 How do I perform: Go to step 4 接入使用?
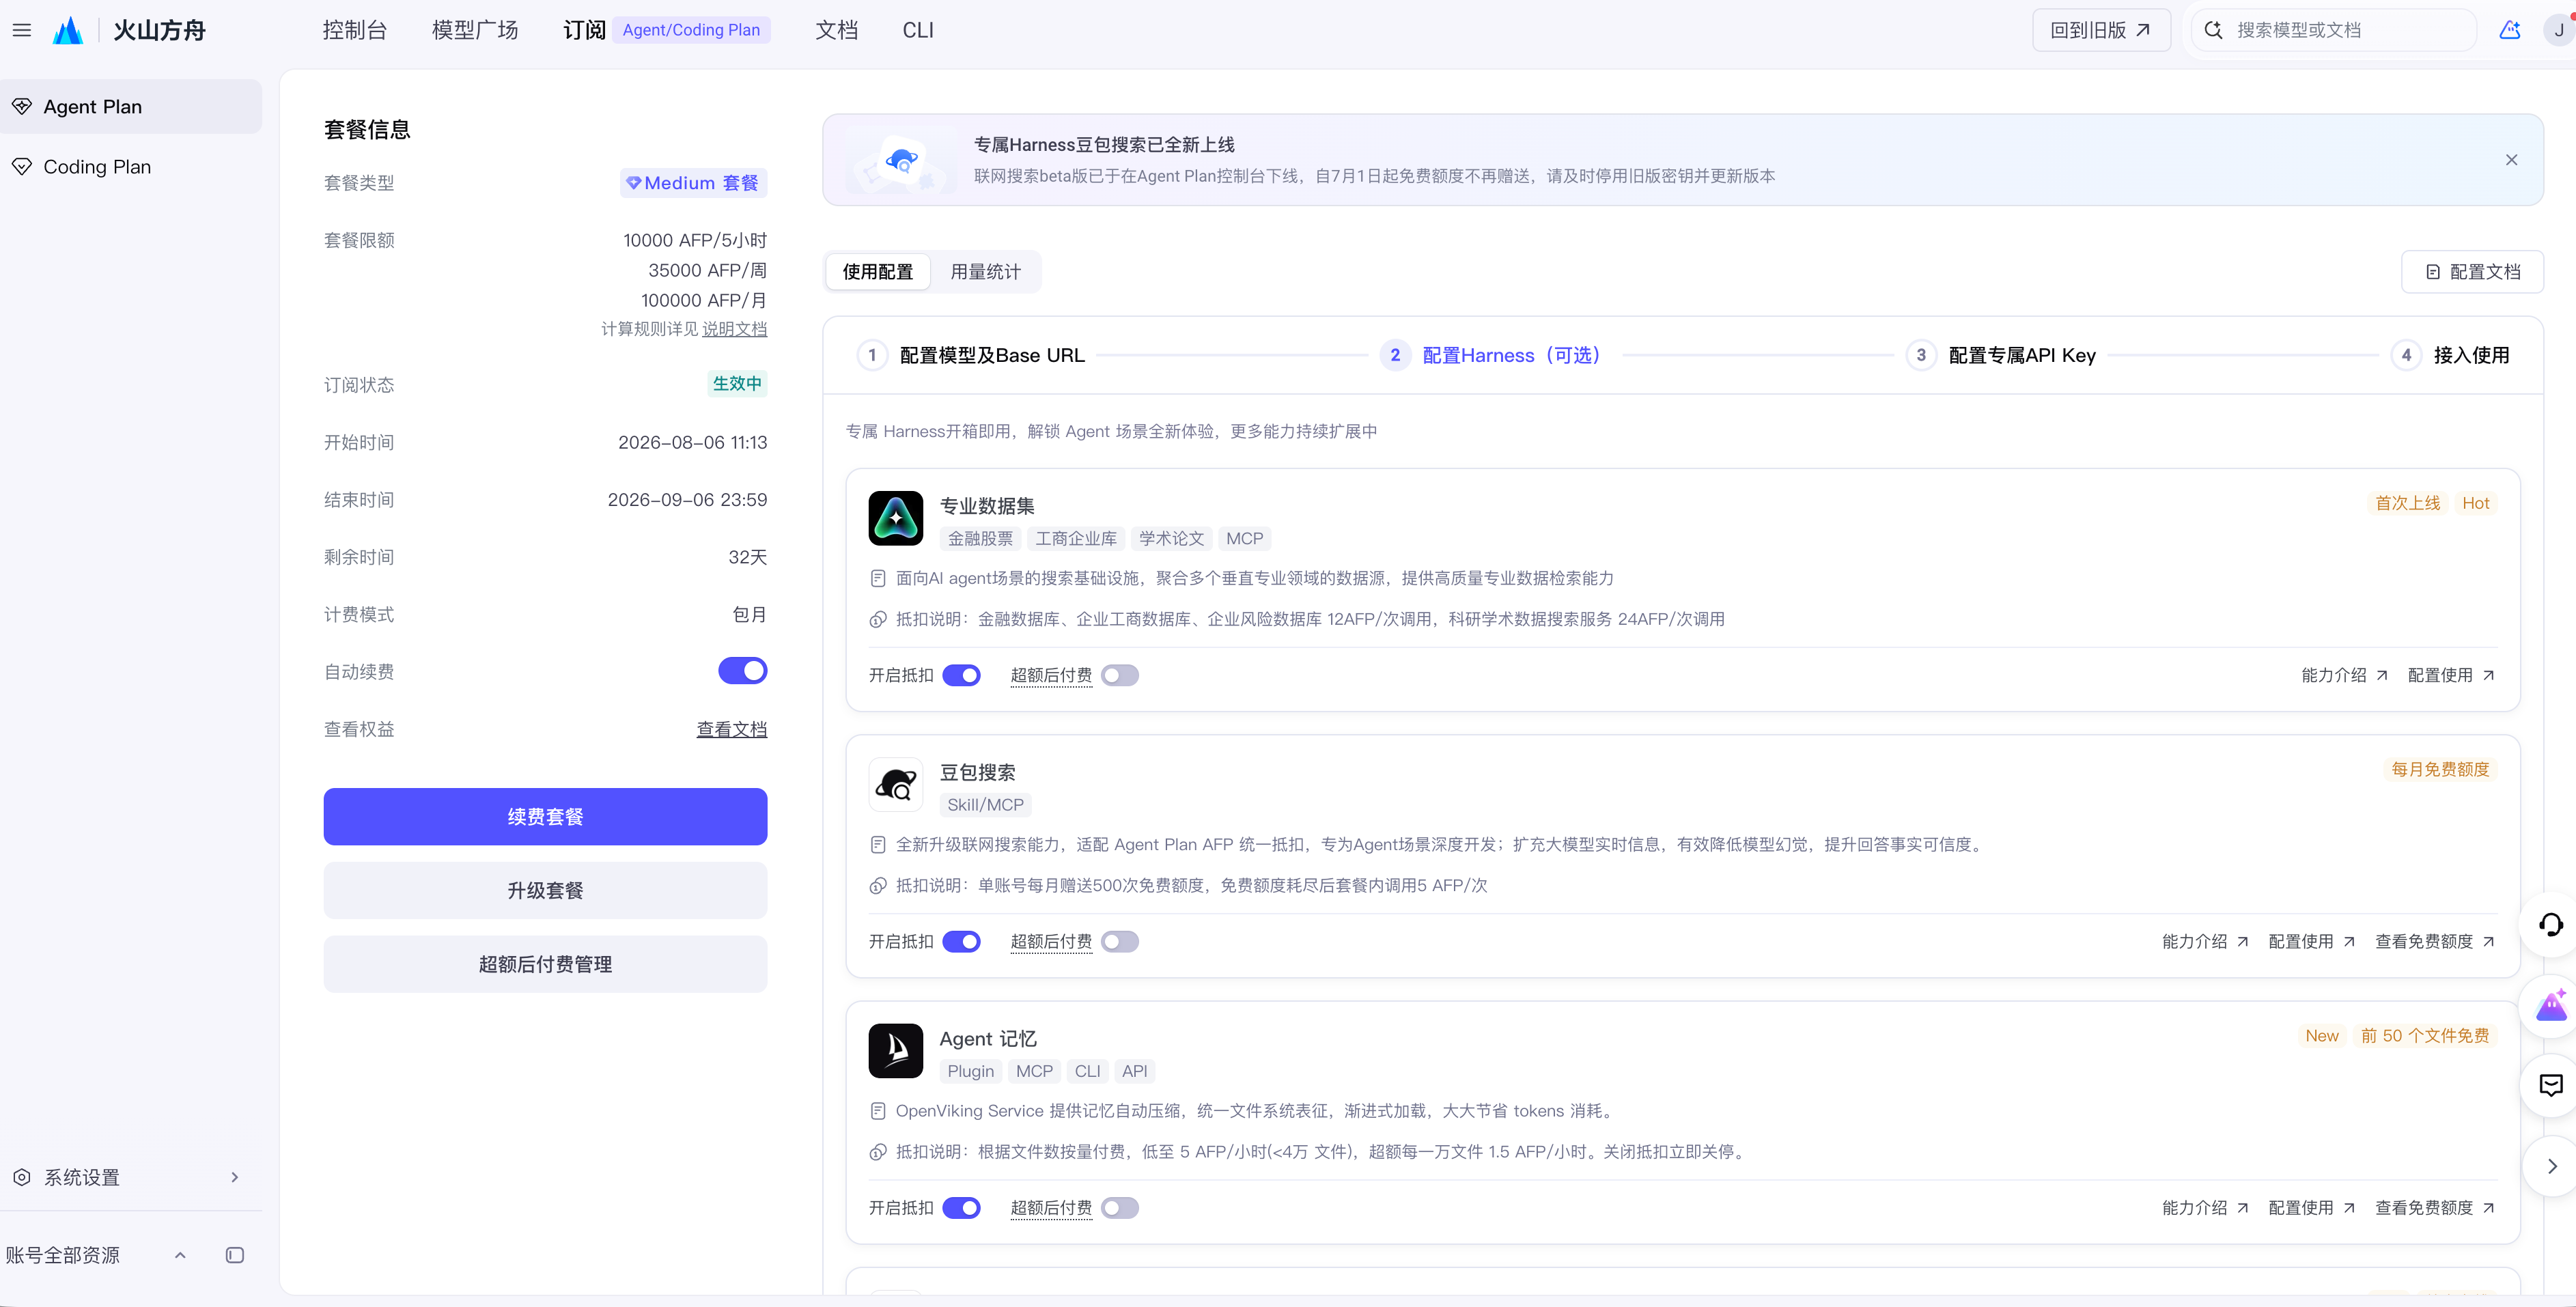coord(2450,355)
